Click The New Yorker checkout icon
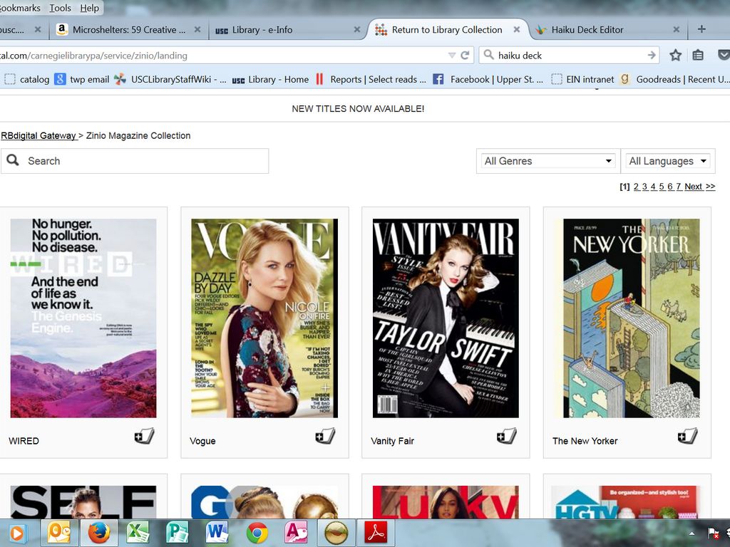The height and width of the screenshot is (547, 730). pyautogui.click(x=688, y=437)
